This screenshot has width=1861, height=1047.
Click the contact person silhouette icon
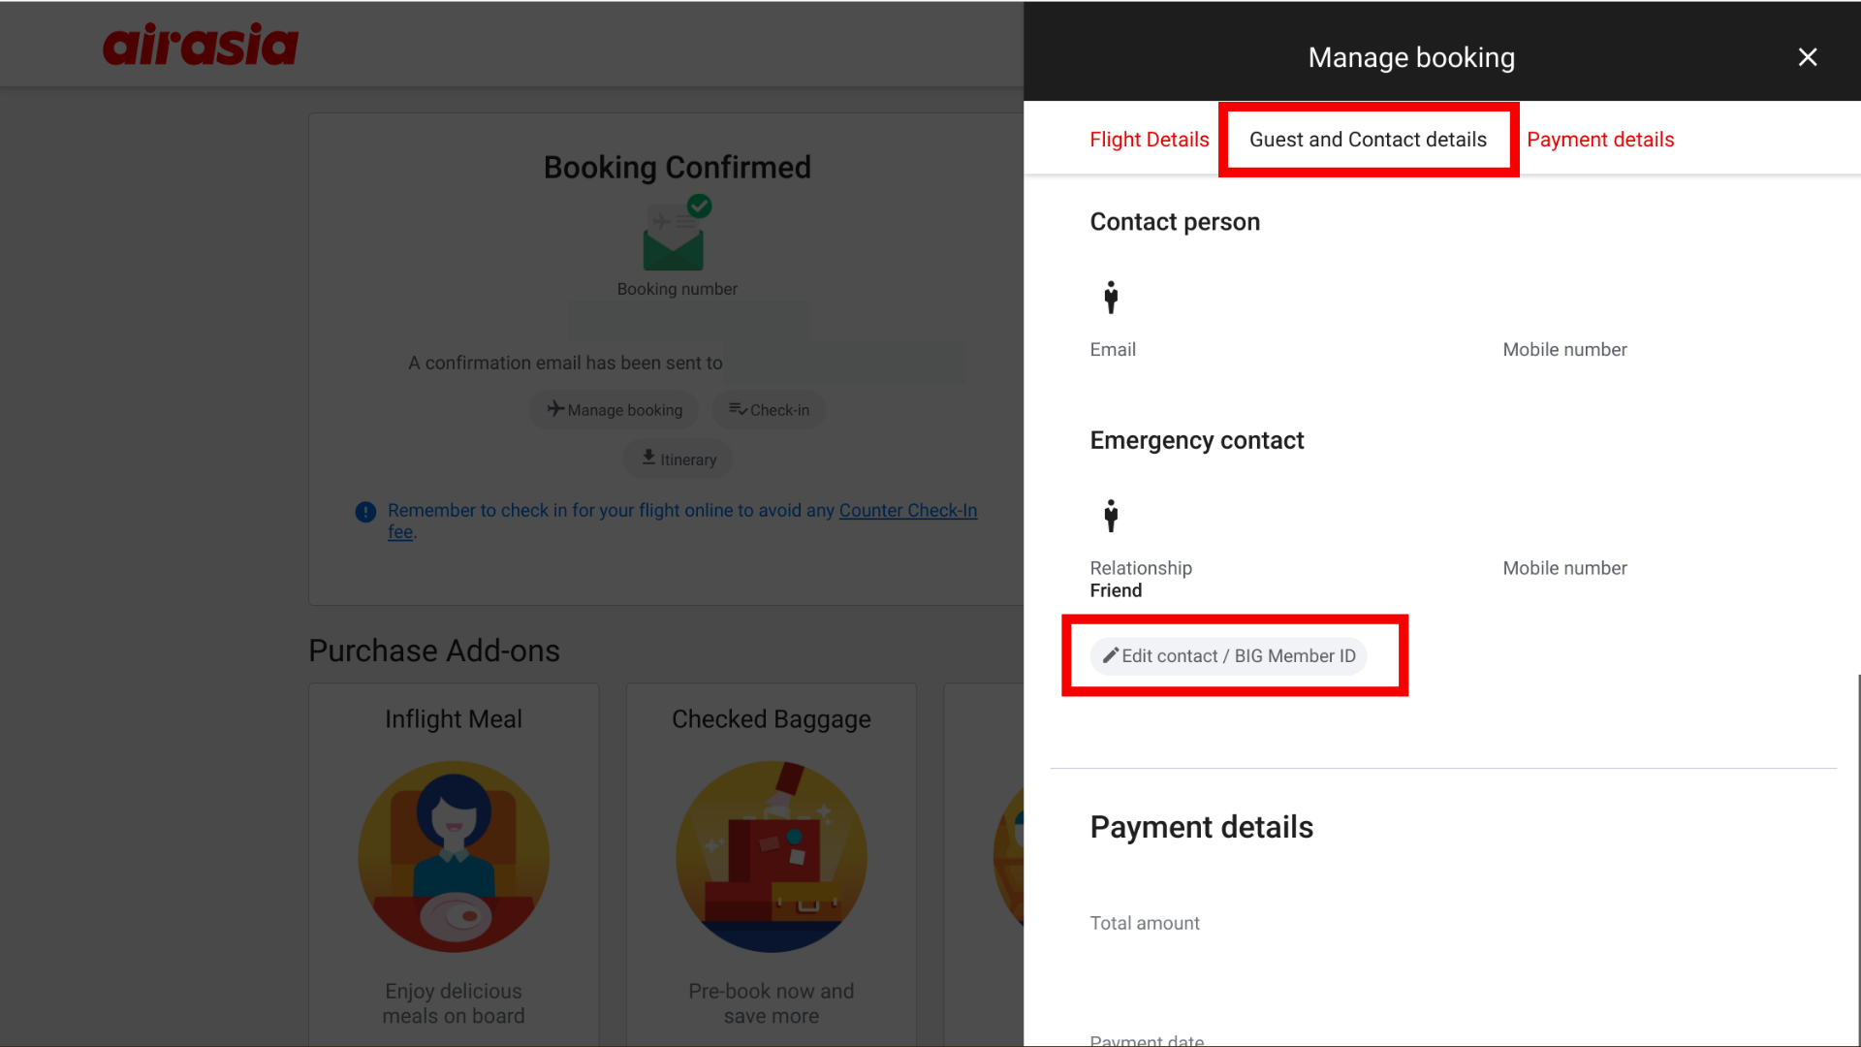pyautogui.click(x=1108, y=297)
